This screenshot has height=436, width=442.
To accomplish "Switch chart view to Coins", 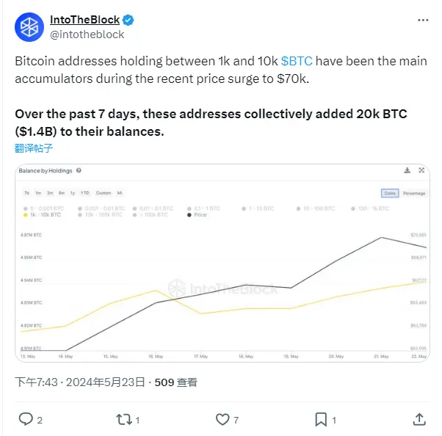I will coord(390,193).
